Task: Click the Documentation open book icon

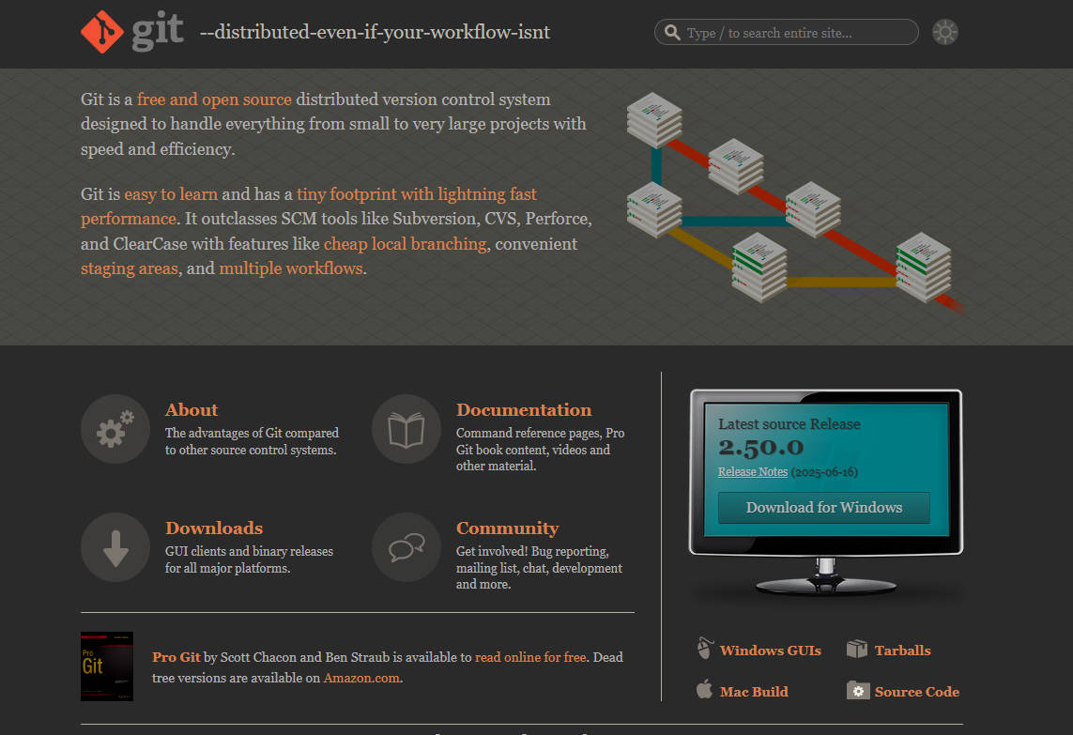Action: pyautogui.click(x=406, y=429)
